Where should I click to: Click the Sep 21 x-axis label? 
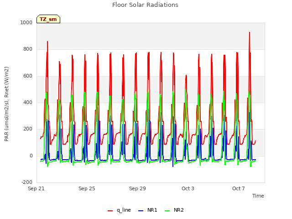[x=36, y=188]
